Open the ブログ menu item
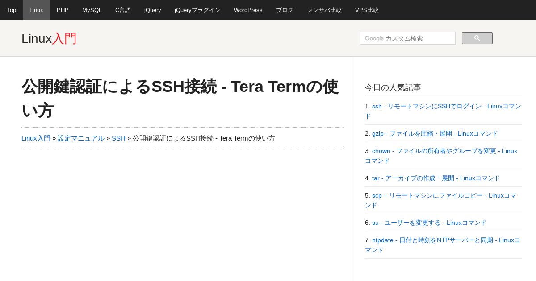Image resolution: width=536 pixels, height=281 pixels. pos(285,10)
